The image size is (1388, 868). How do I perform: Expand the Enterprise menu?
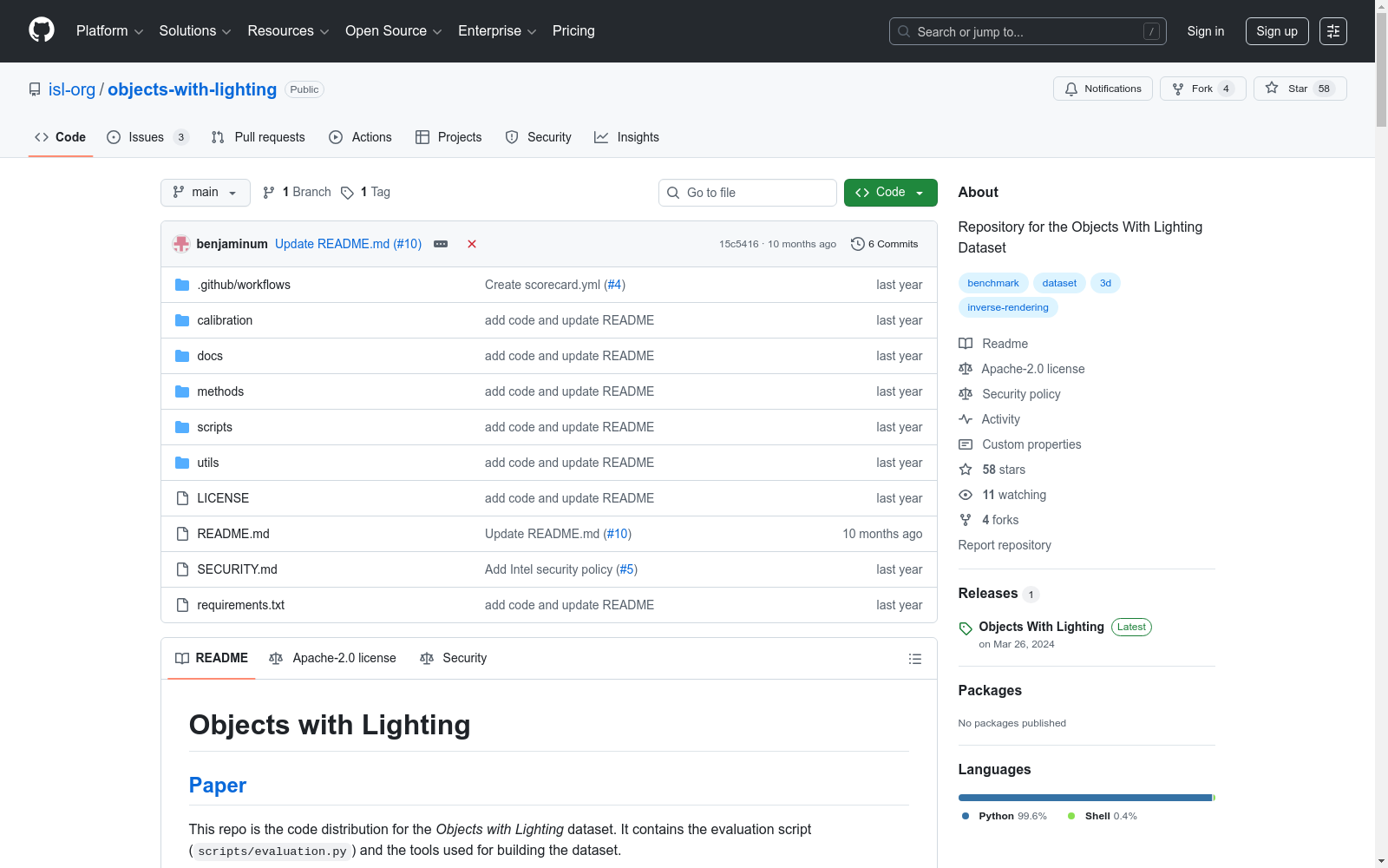click(x=497, y=31)
